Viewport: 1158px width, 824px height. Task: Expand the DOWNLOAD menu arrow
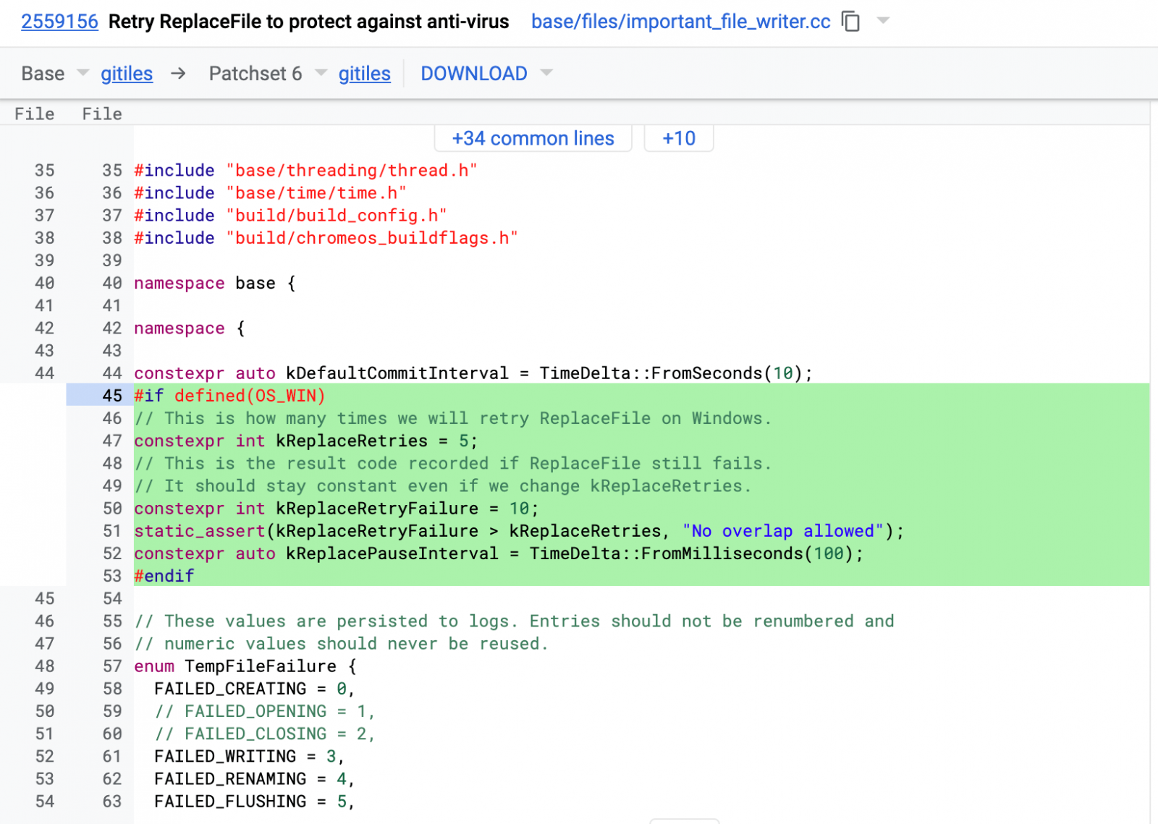pyautogui.click(x=547, y=73)
